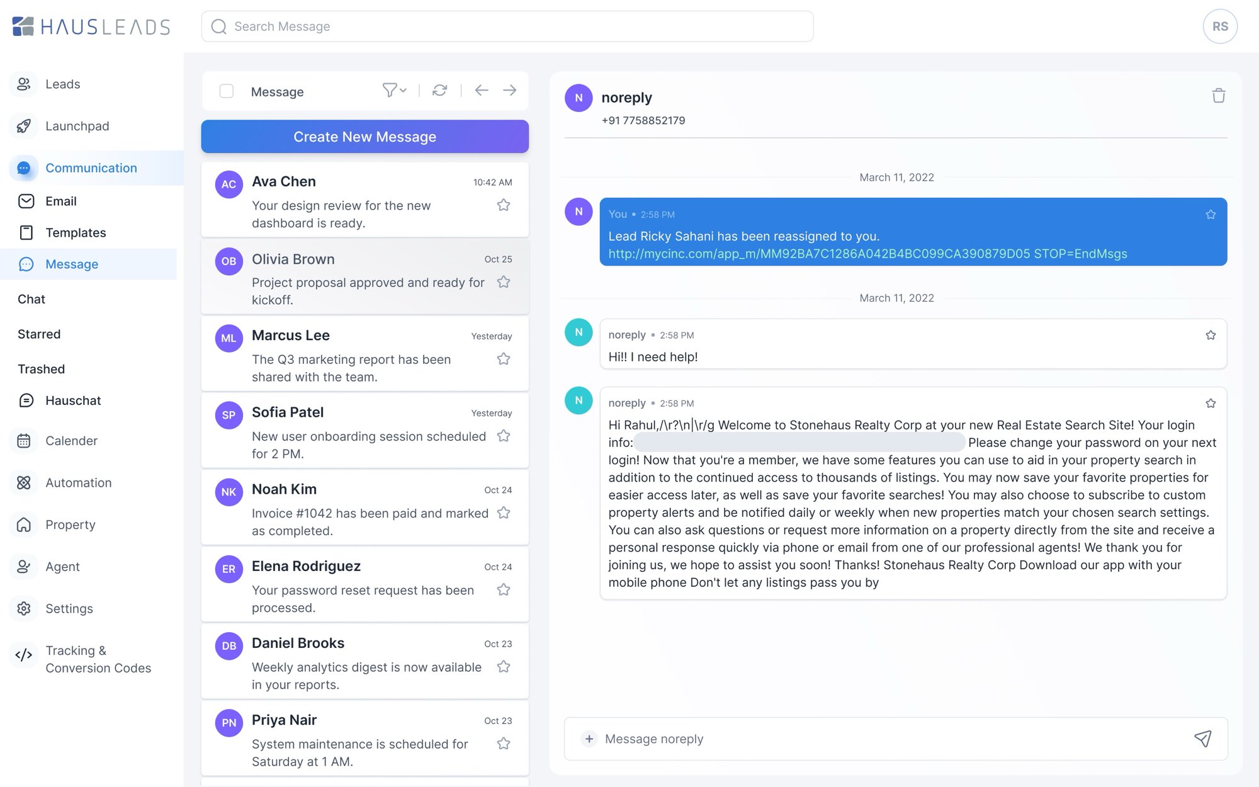This screenshot has height=787, width=1259.
Task: Focus the Search Message field
Action: click(507, 26)
